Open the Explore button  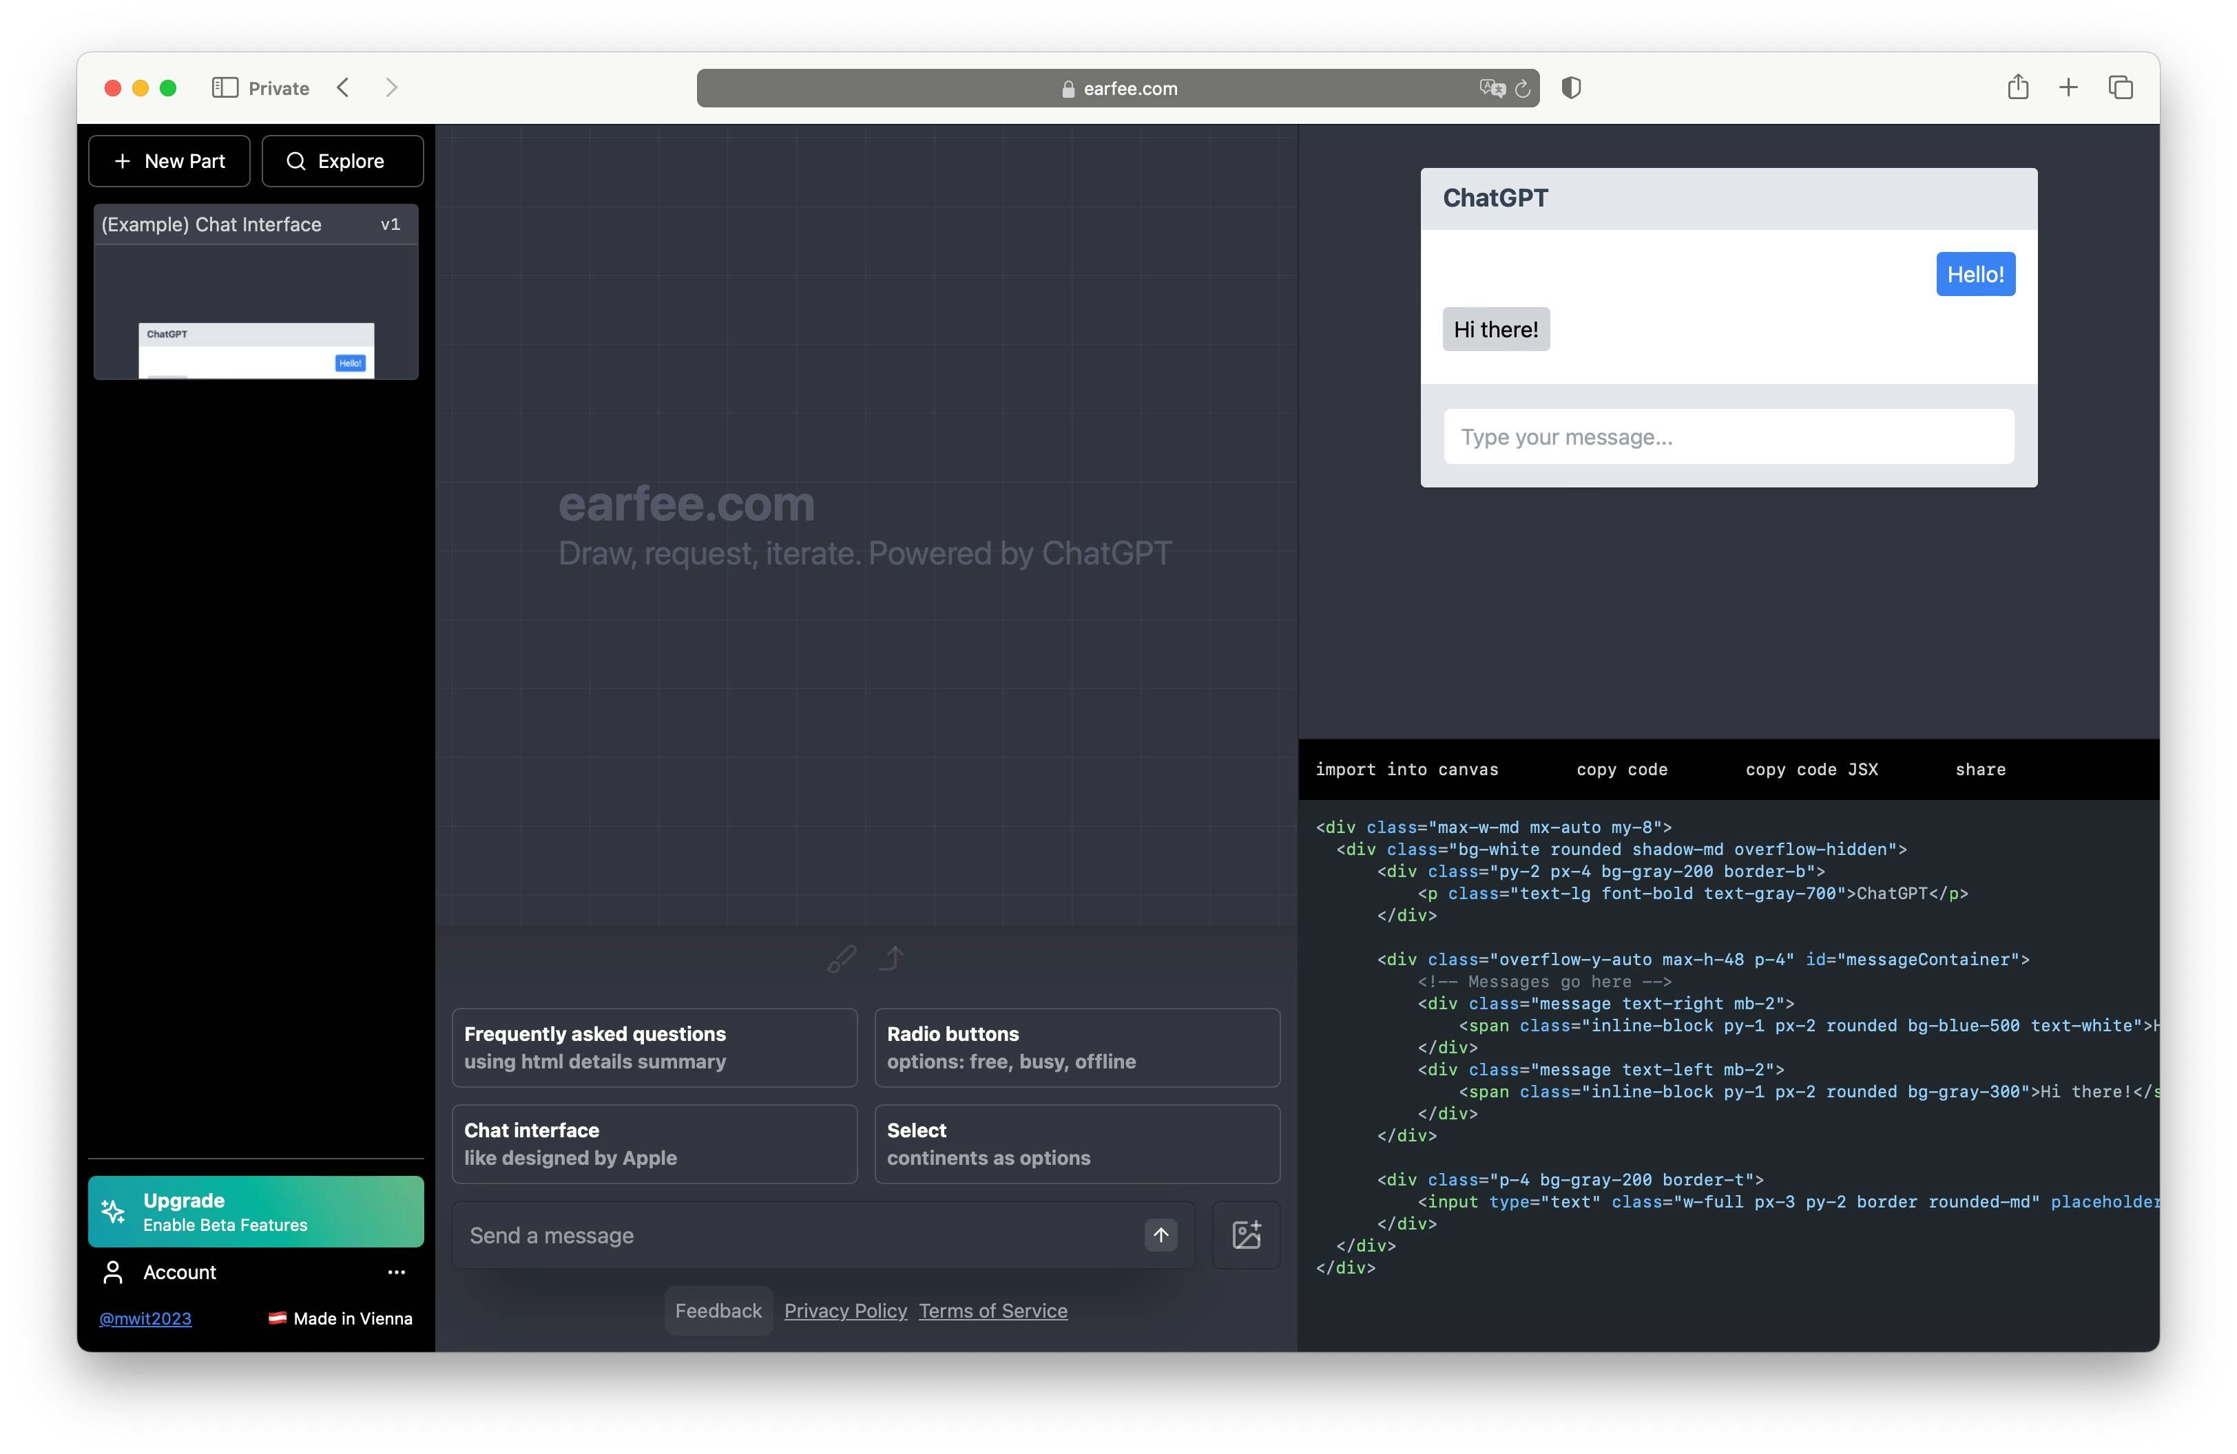342,162
